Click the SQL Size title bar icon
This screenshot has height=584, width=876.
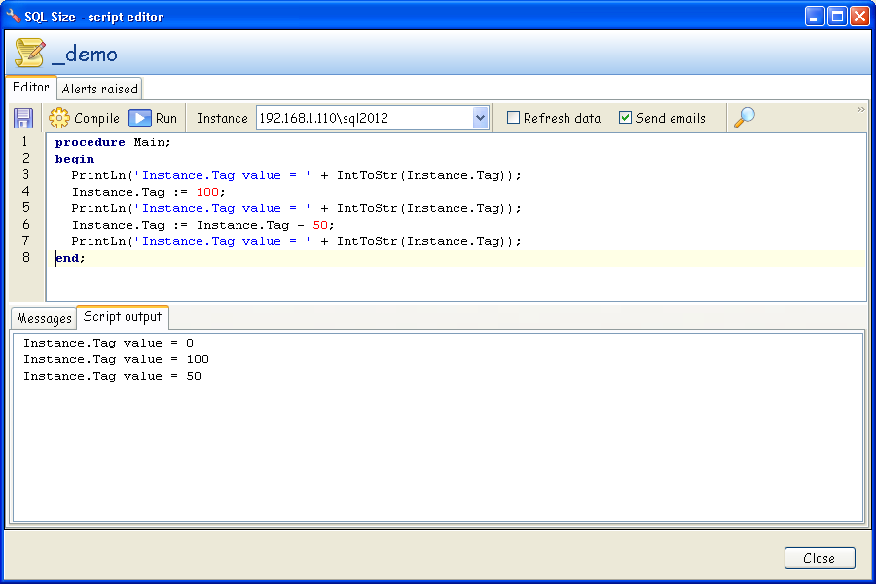[12, 16]
